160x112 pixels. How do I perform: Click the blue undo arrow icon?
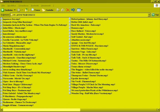pyautogui.click(x=73, y=10)
